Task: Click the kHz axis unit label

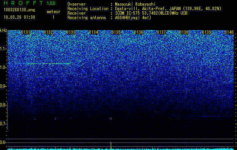Action: click(x=3, y=31)
